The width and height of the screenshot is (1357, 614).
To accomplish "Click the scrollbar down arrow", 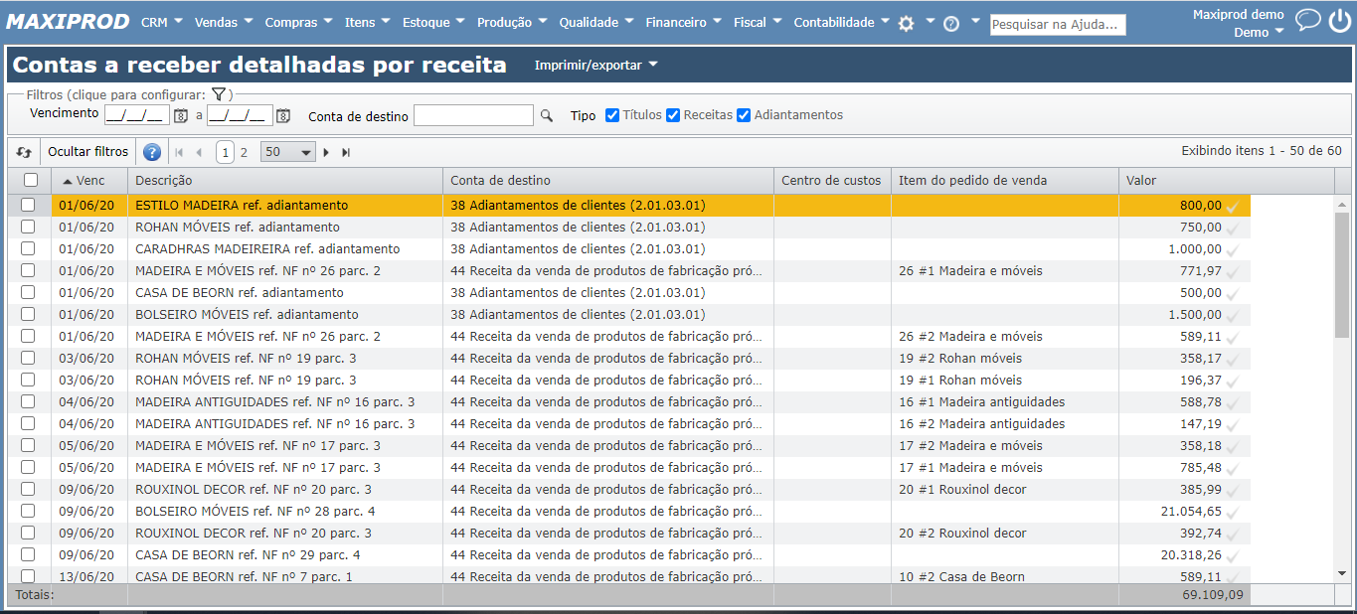I will click(x=1342, y=573).
